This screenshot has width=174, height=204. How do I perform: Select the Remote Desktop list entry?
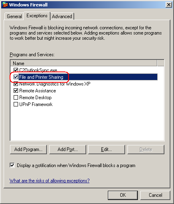tap(35, 98)
